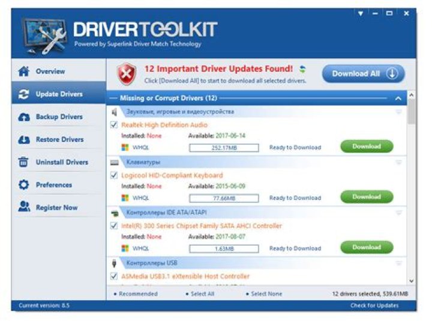Image resolution: width=432 pixels, height=321 pixels.
Task: Click the driver list scrollbar thumb
Action: coord(412,111)
